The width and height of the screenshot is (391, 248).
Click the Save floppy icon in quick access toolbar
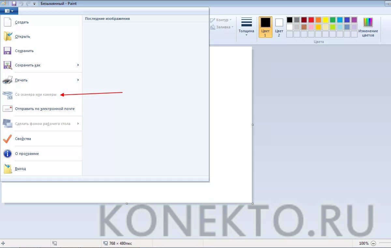(14, 4)
